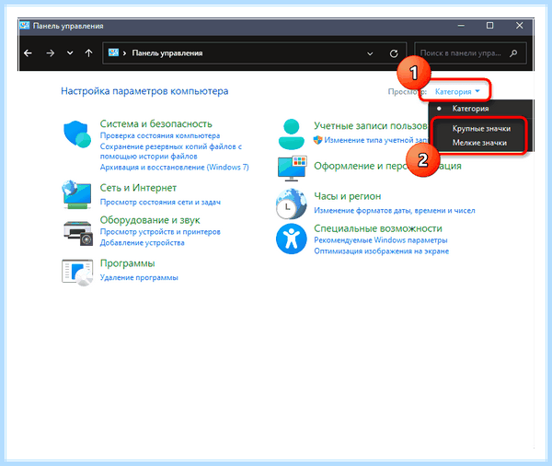
Task: Click Удаление программы link
Action: 139,277
